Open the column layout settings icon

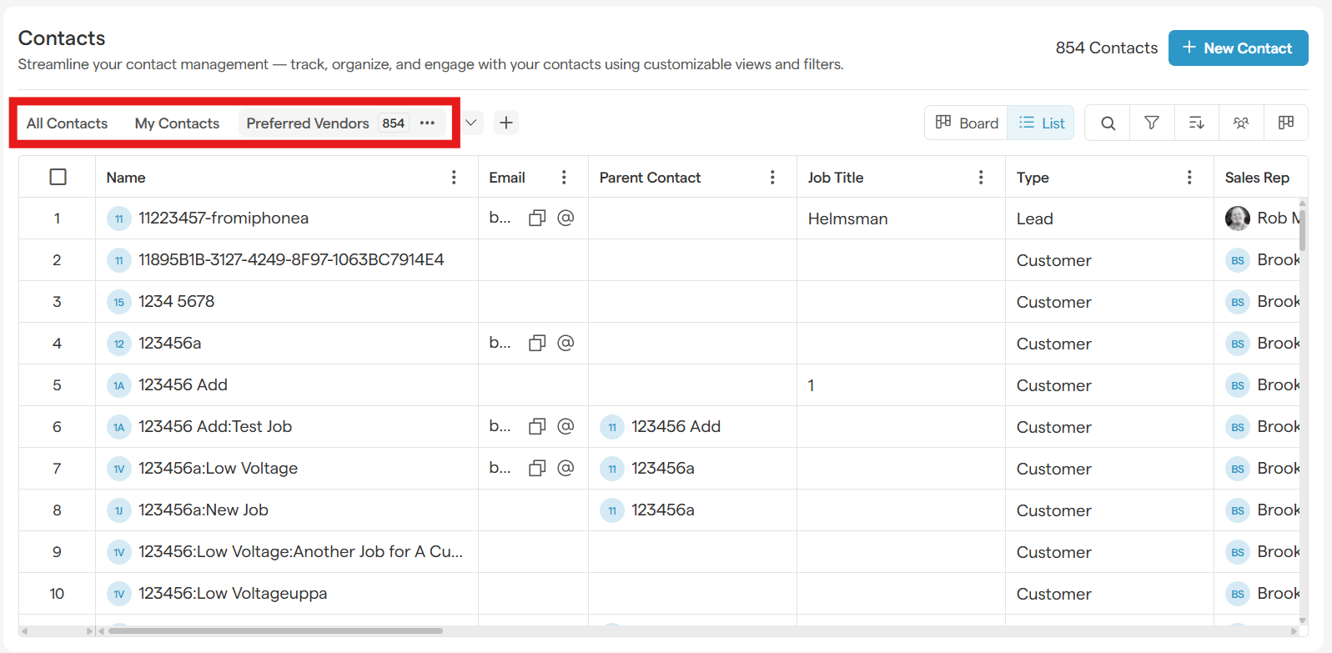click(x=1285, y=123)
